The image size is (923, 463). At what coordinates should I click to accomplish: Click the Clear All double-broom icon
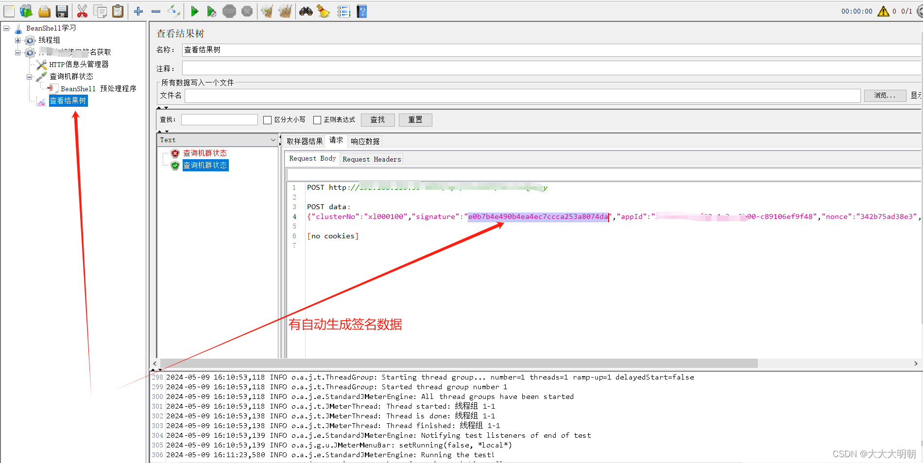pyautogui.click(x=285, y=11)
